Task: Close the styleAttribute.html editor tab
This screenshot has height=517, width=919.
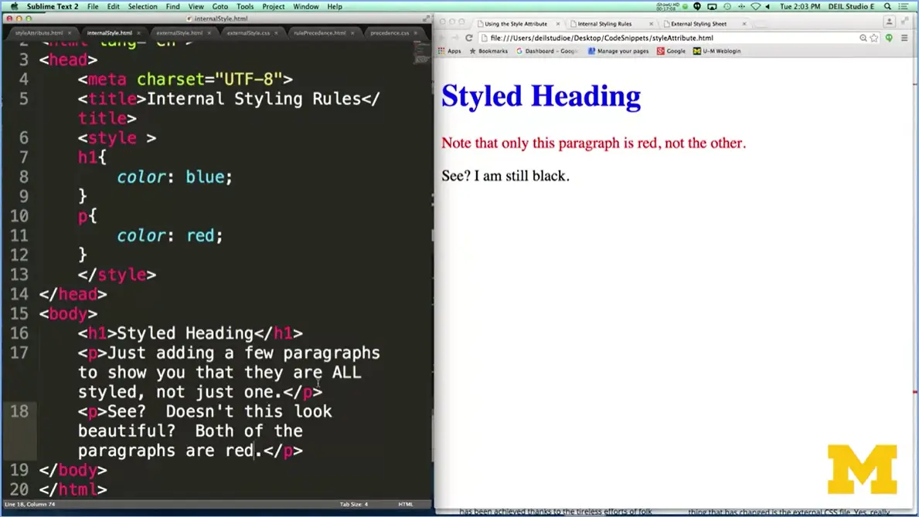Action: coord(69,33)
